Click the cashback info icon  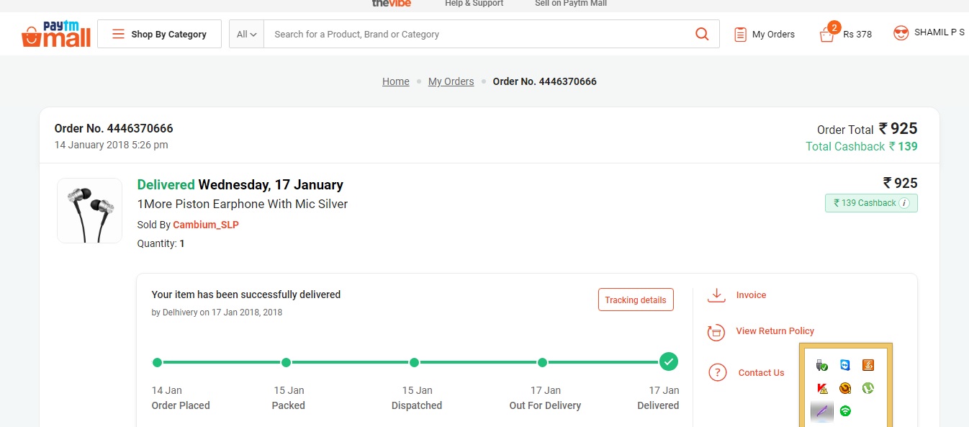tap(904, 203)
